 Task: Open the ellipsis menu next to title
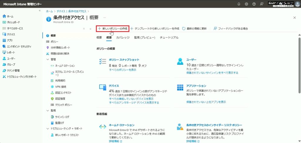(104, 17)
